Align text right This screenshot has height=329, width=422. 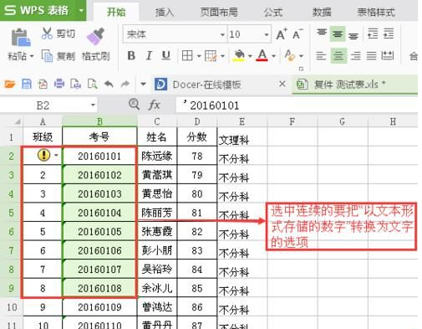click(356, 56)
